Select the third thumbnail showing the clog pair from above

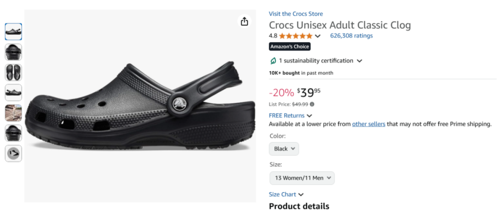point(13,72)
